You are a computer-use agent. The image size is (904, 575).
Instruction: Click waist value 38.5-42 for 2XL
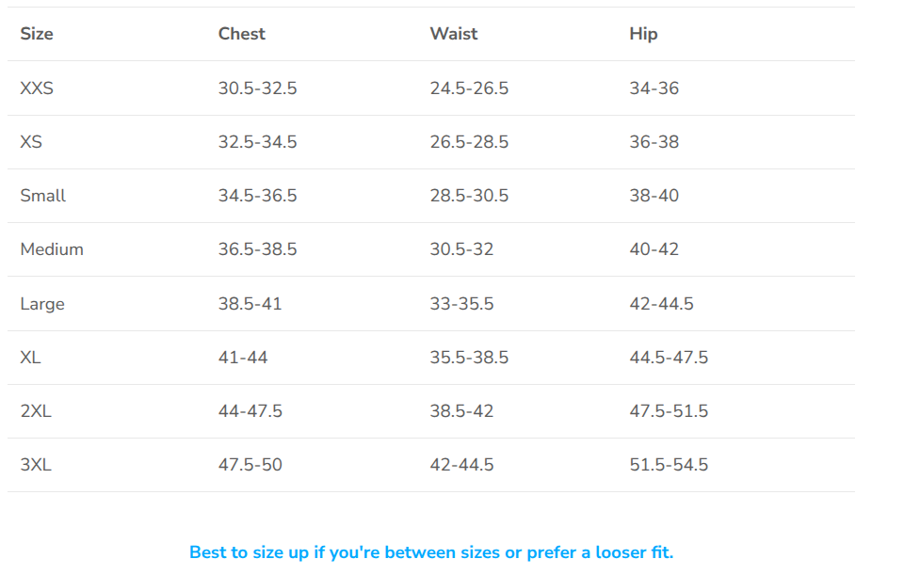(461, 411)
